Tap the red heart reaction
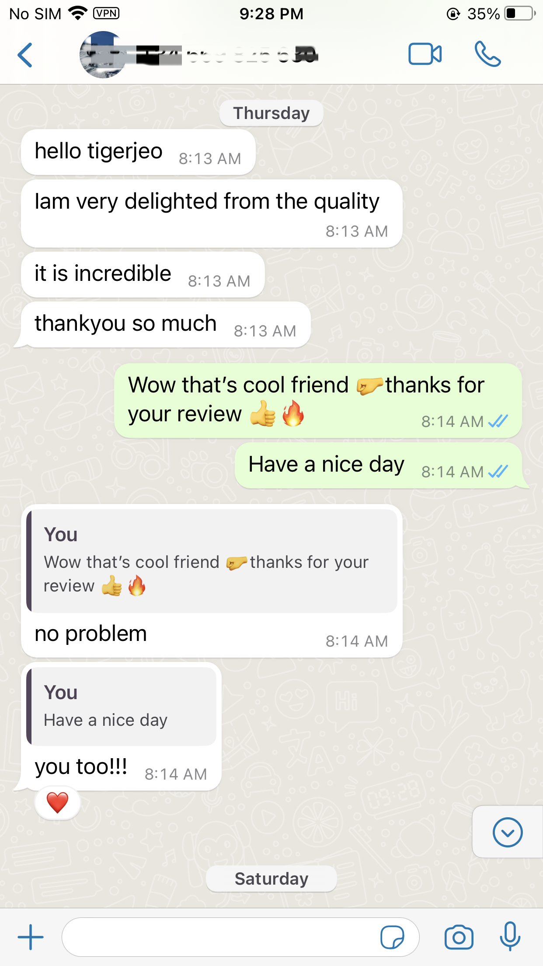 click(58, 803)
